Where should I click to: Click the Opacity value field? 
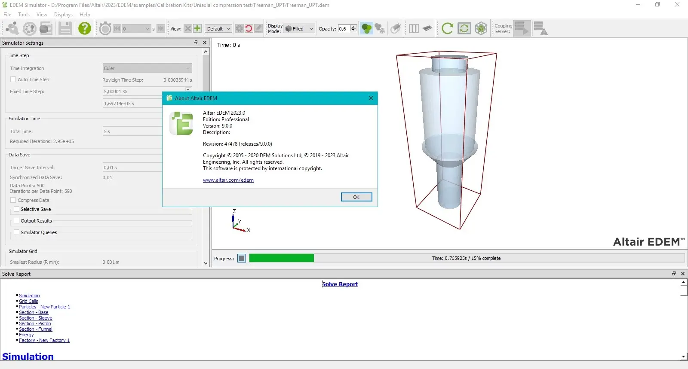tap(344, 29)
